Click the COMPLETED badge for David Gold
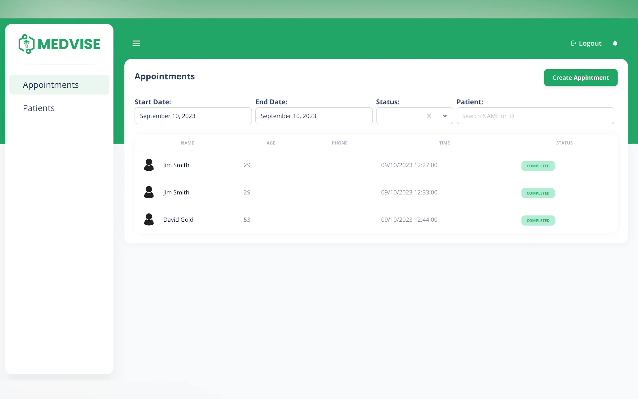 538,220
